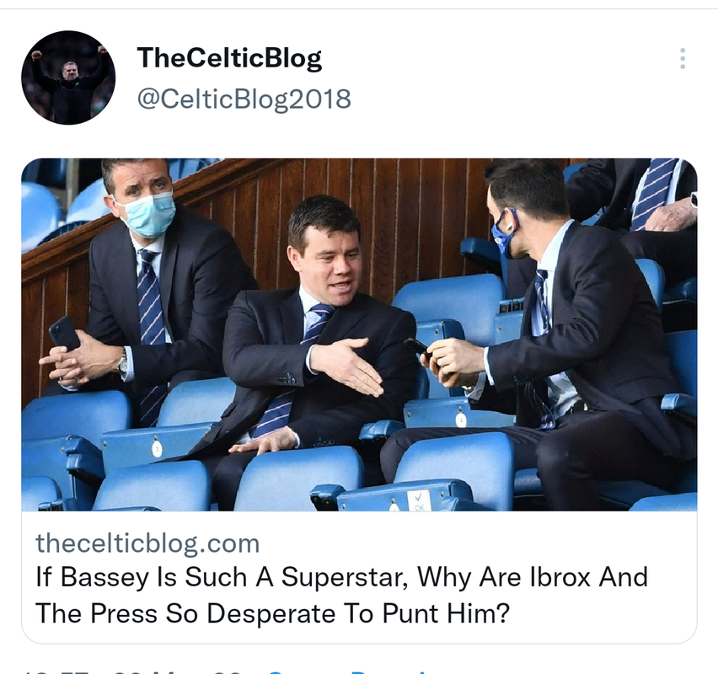Image resolution: width=718 pixels, height=674 pixels.
Task: Click the wristwatch on left man's wrist
Action: (x=123, y=364)
